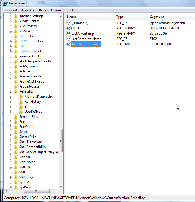Select the PreviewHandlers key
Viewport: 195px width, 202px height.
[x=32, y=76]
